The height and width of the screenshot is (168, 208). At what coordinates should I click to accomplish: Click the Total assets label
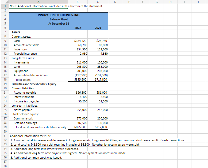pyautogui.click(x=23, y=80)
